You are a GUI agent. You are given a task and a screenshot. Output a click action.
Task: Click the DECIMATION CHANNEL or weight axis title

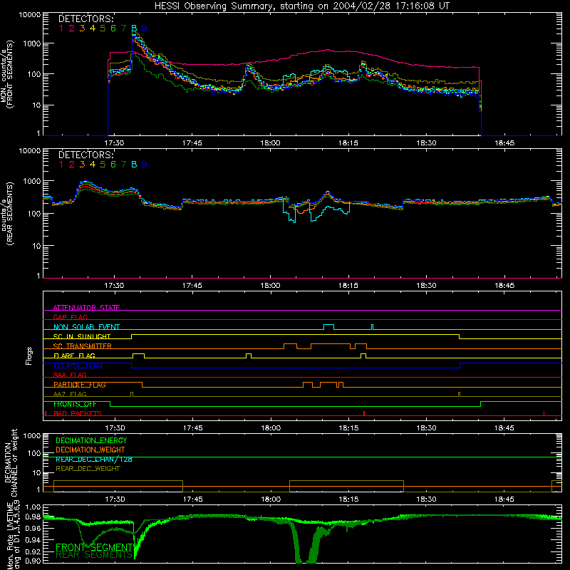click(11, 462)
